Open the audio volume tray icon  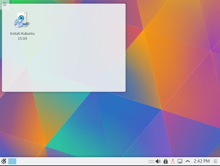158,161
